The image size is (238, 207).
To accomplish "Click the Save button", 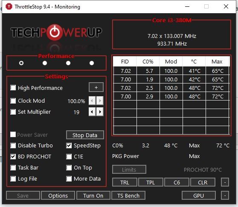I will [23, 195].
